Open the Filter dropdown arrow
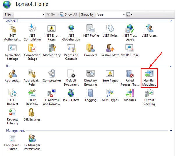Screen dimensions: 176x156 44,14
